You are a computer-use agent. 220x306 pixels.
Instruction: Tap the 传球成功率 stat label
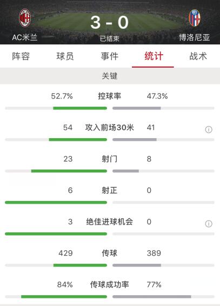pyautogui.click(x=110, y=284)
